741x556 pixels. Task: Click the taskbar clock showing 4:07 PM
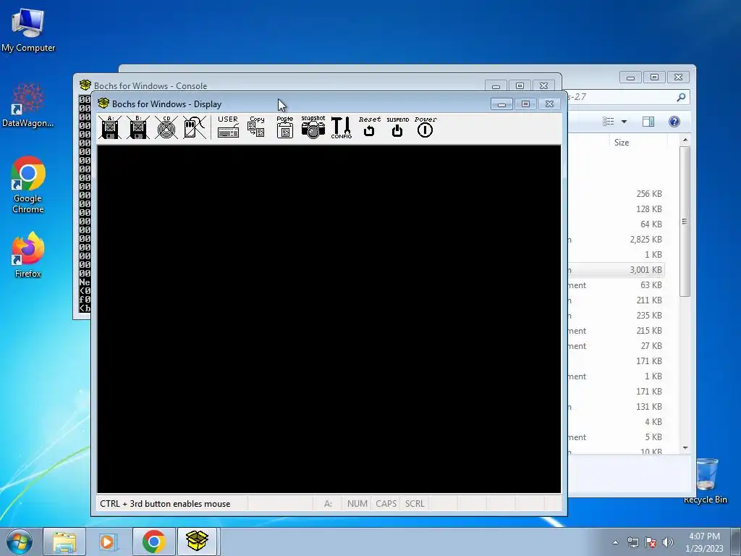[704, 542]
